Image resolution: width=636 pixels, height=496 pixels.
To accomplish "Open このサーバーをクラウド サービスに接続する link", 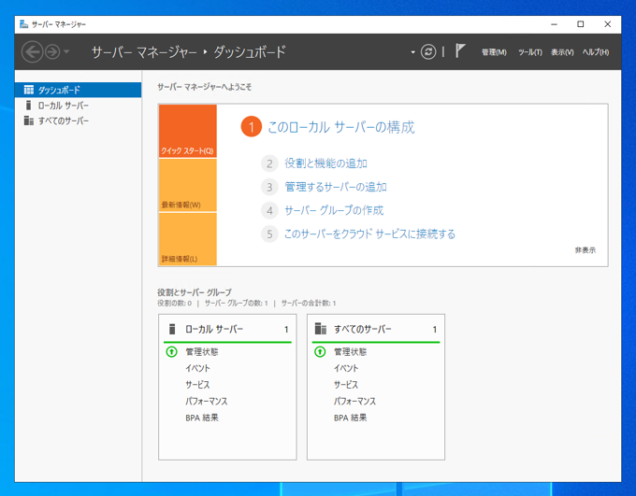I will 369,234.
